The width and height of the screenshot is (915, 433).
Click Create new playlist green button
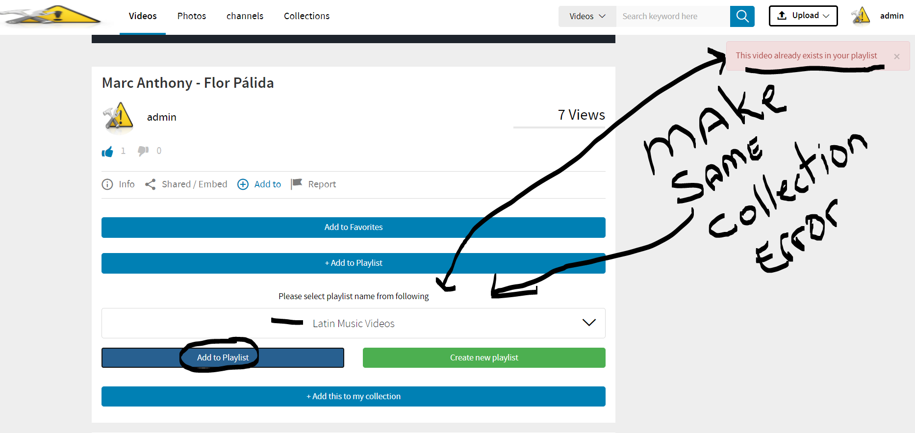[x=484, y=357]
